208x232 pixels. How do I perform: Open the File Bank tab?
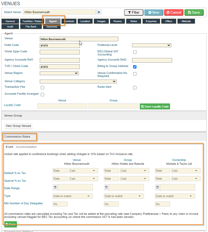point(31,27)
